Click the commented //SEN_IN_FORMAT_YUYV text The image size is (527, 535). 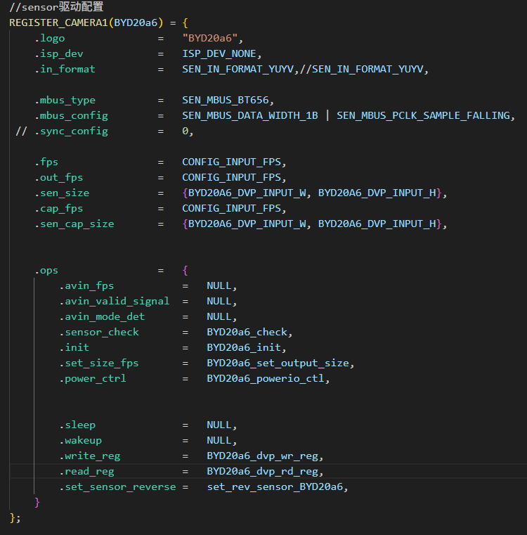tap(362, 70)
